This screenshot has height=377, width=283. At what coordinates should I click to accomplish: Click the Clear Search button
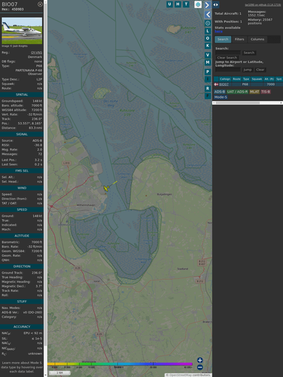coord(227,58)
